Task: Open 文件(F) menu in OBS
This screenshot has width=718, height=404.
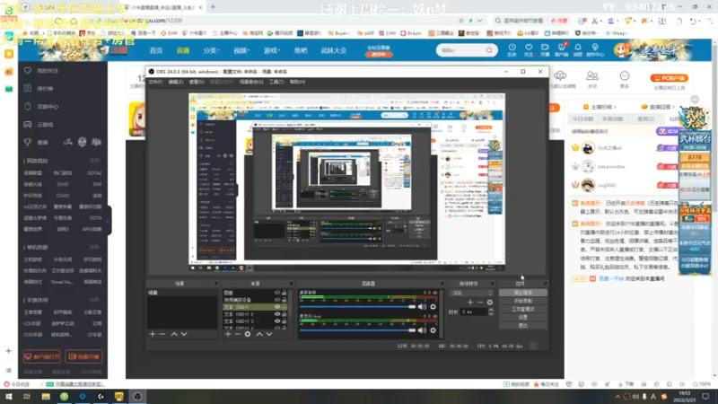Action: point(155,82)
